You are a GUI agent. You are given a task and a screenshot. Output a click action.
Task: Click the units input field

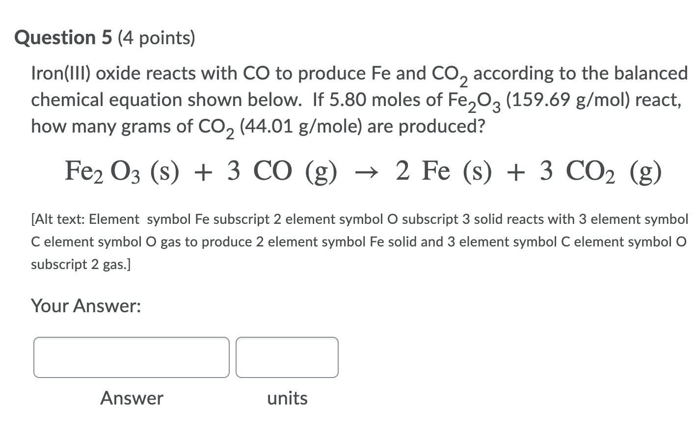pyautogui.click(x=287, y=357)
